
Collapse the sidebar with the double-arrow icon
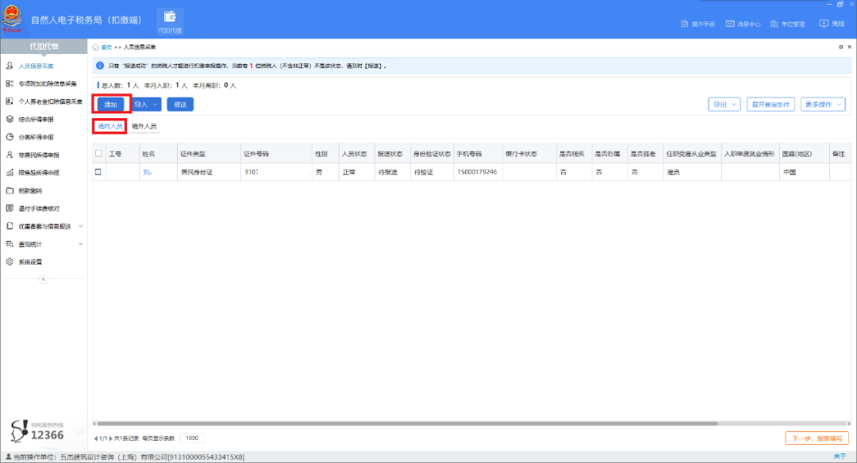click(44, 279)
